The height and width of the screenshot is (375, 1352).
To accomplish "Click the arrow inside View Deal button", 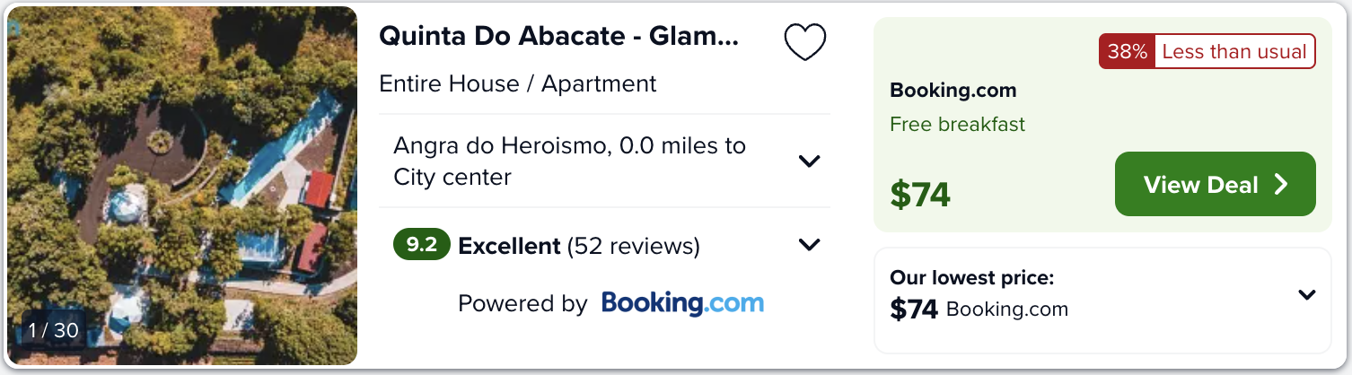I will 1281,185.
